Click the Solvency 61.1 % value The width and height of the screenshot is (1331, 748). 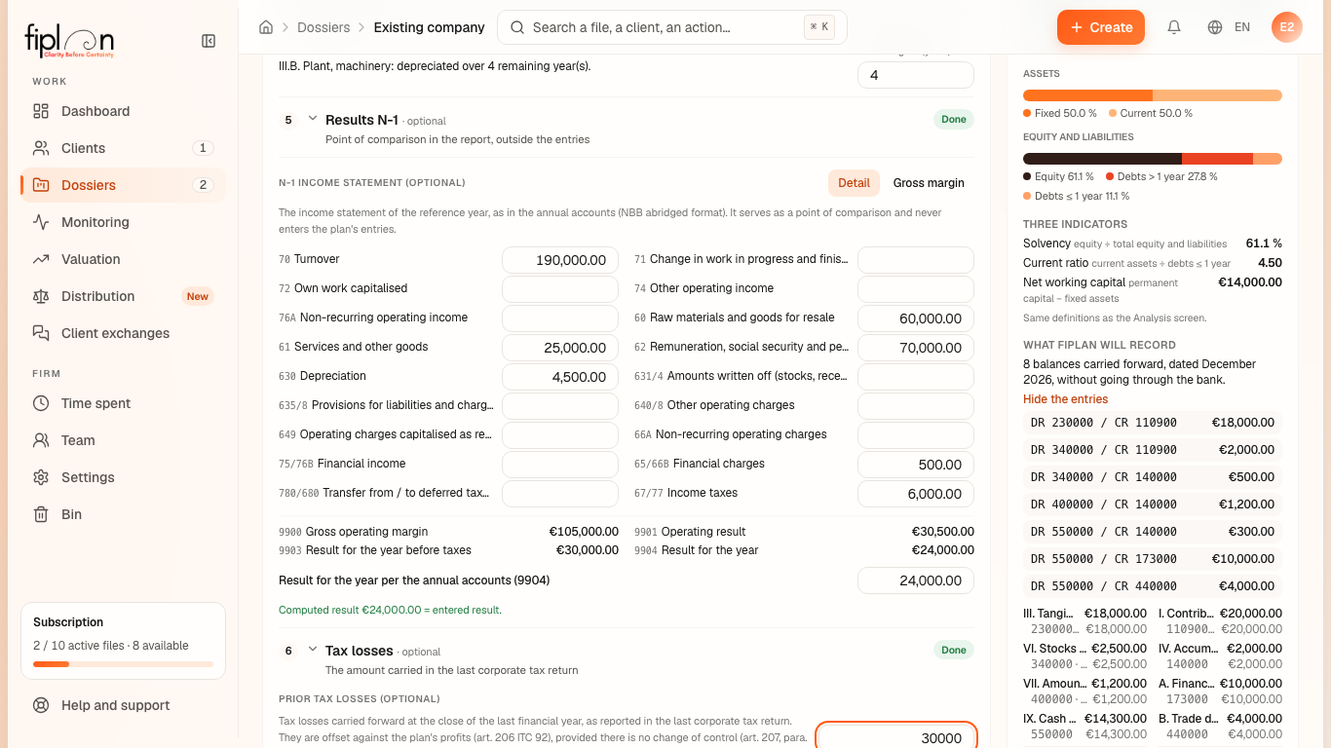pos(1264,243)
